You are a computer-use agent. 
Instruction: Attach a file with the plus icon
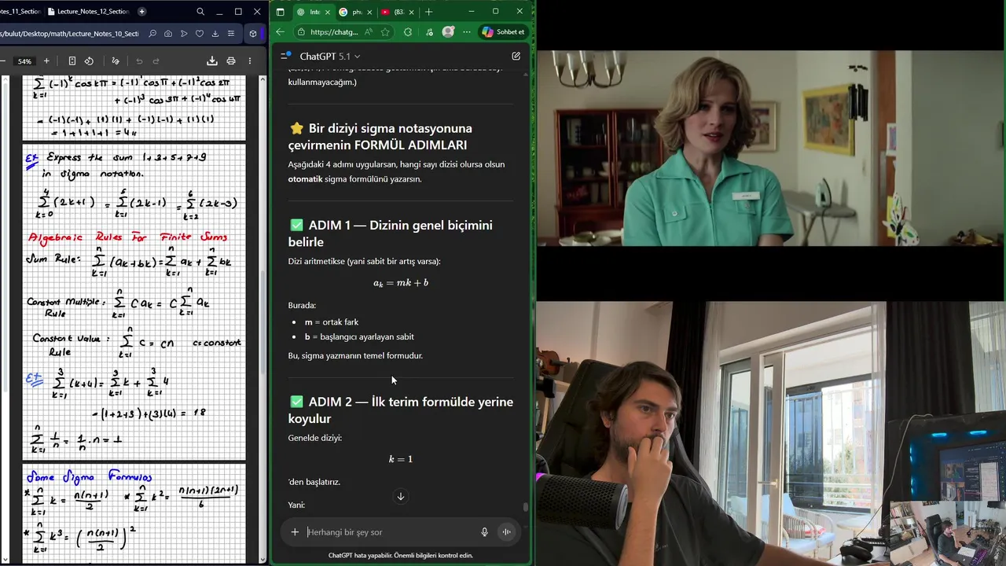click(295, 532)
